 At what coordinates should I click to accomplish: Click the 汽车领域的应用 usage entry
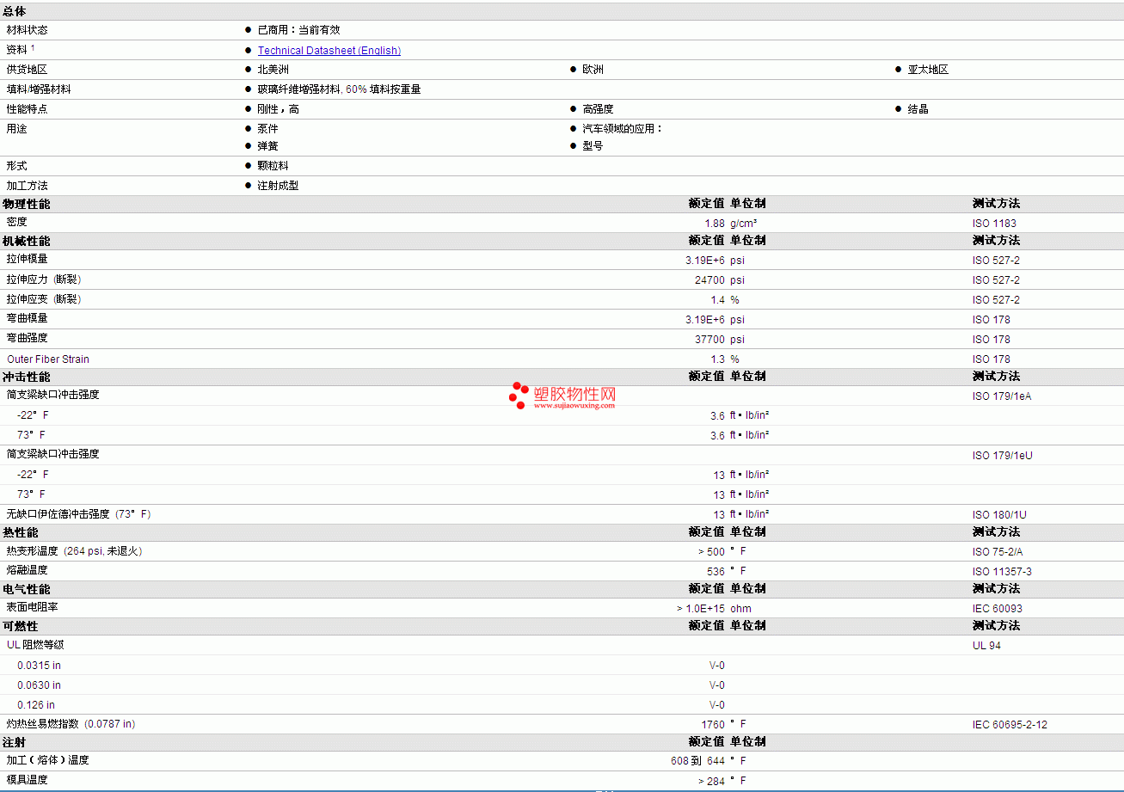coord(623,129)
